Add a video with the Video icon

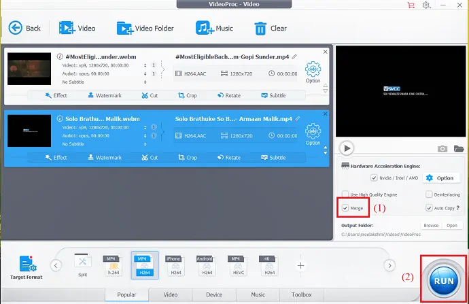tap(67, 28)
